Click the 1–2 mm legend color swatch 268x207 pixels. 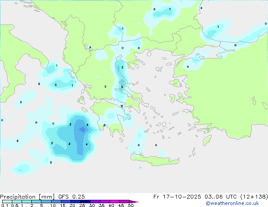[27, 202]
